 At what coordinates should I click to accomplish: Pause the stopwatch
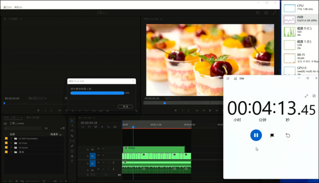(256, 135)
